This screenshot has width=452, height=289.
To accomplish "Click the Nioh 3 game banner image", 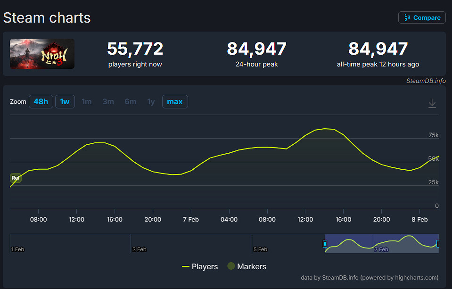I will [42, 54].
